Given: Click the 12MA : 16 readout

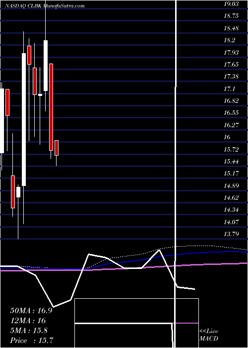Looking at the screenshot, I should 28,321.
